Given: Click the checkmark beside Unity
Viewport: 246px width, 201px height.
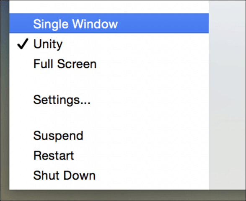Looking at the screenshot, I should (x=23, y=44).
